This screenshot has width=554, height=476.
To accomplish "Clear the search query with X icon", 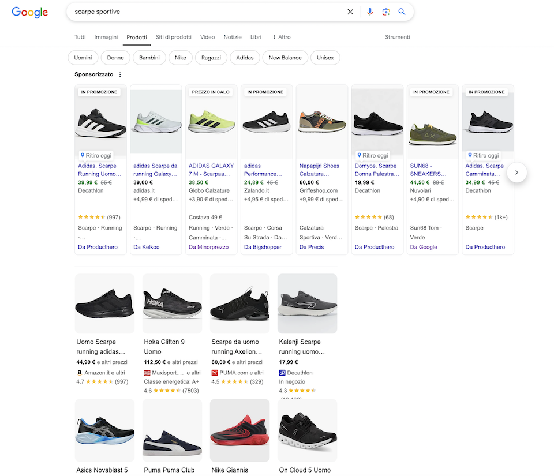I will (x=350, y=12).
